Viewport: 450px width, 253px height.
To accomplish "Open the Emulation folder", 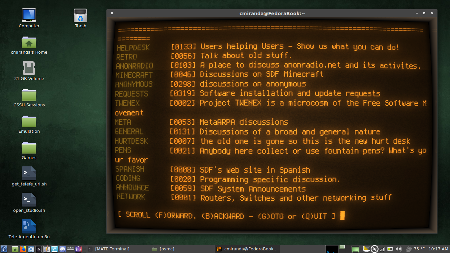I will [29, 124].
